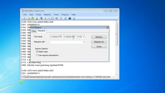Image resolution: width=165 pixels, height=93 pixels.
Task: Open the arrow beside the New icon
Action: 26,18
